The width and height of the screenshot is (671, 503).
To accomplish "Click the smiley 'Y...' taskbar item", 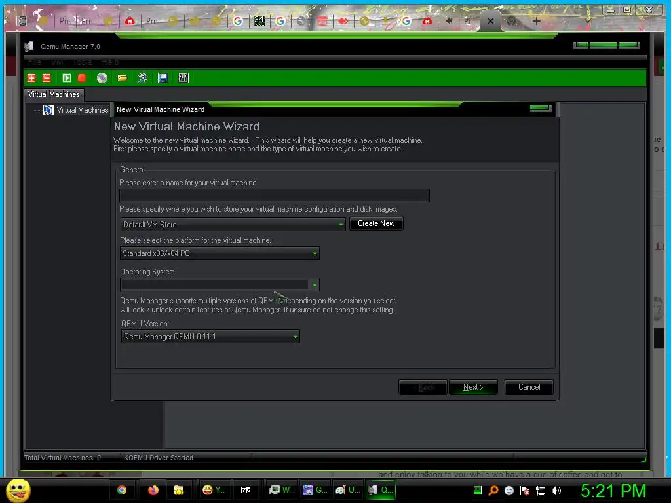I will [x=214, y=490].
